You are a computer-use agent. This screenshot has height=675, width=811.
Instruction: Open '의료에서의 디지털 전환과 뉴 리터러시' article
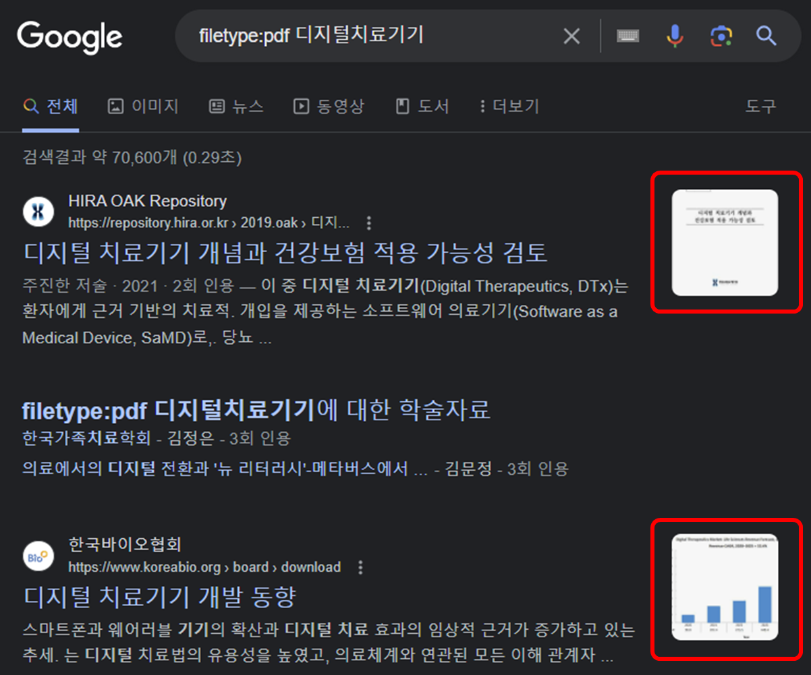click(225, 469)
